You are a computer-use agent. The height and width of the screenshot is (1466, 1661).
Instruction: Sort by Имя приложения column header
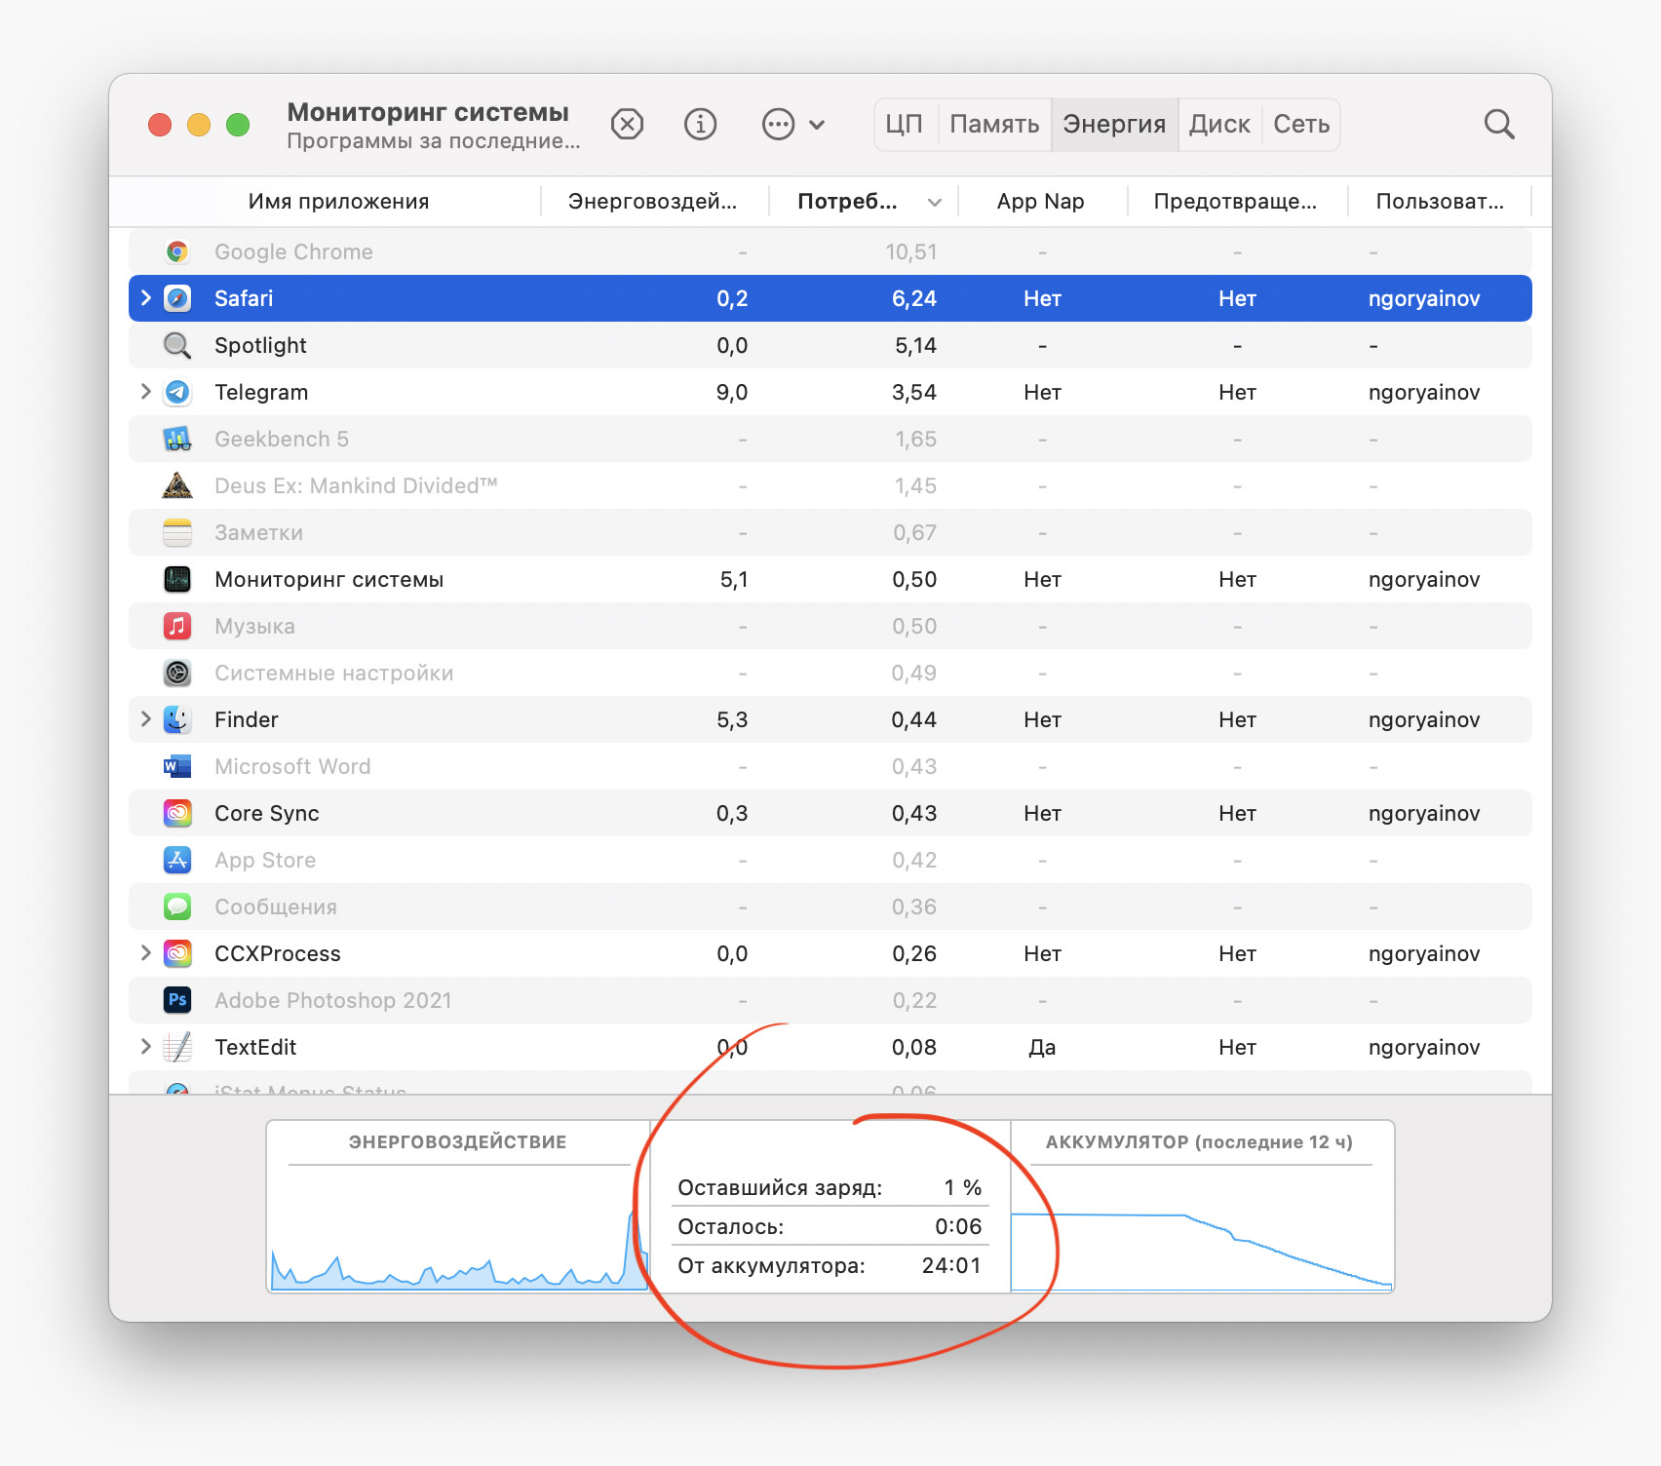338,202
